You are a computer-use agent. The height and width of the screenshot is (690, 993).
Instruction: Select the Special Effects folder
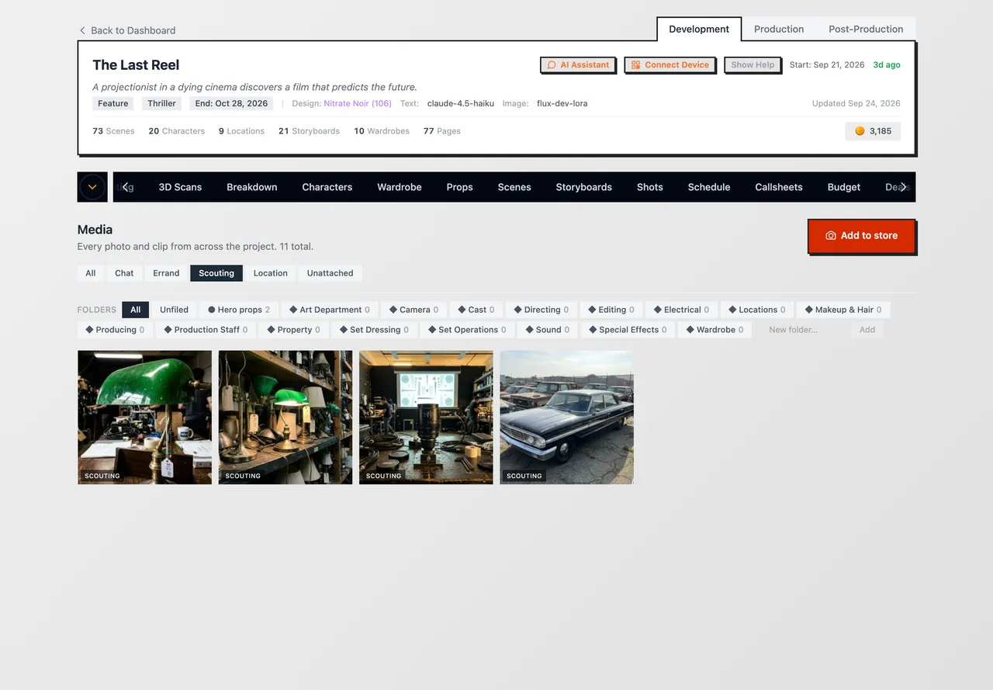628,330
